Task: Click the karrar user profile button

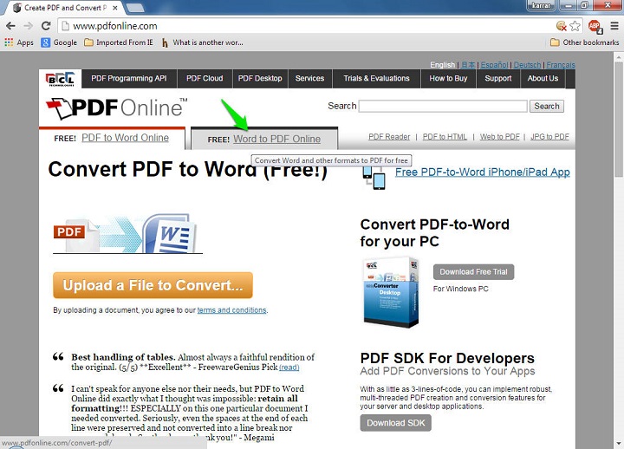Action: (541, 5)
